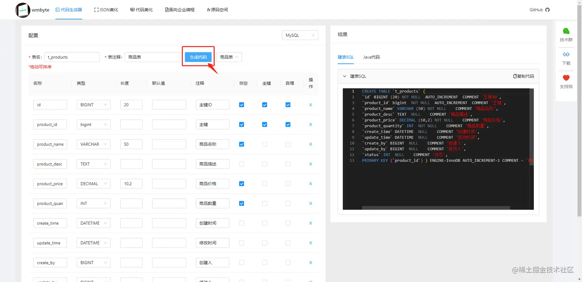Open the DECIMAL type dropdown
This screenshot has height=282, width=582.
[x=94, y=184]
